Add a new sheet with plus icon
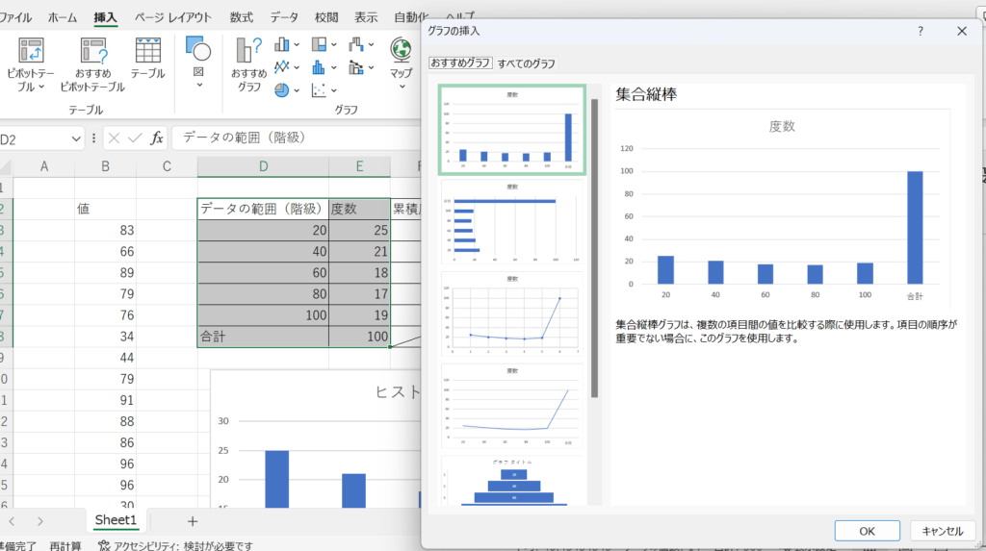The width and height of the screenshot is (986, 551). click(193, 521)
